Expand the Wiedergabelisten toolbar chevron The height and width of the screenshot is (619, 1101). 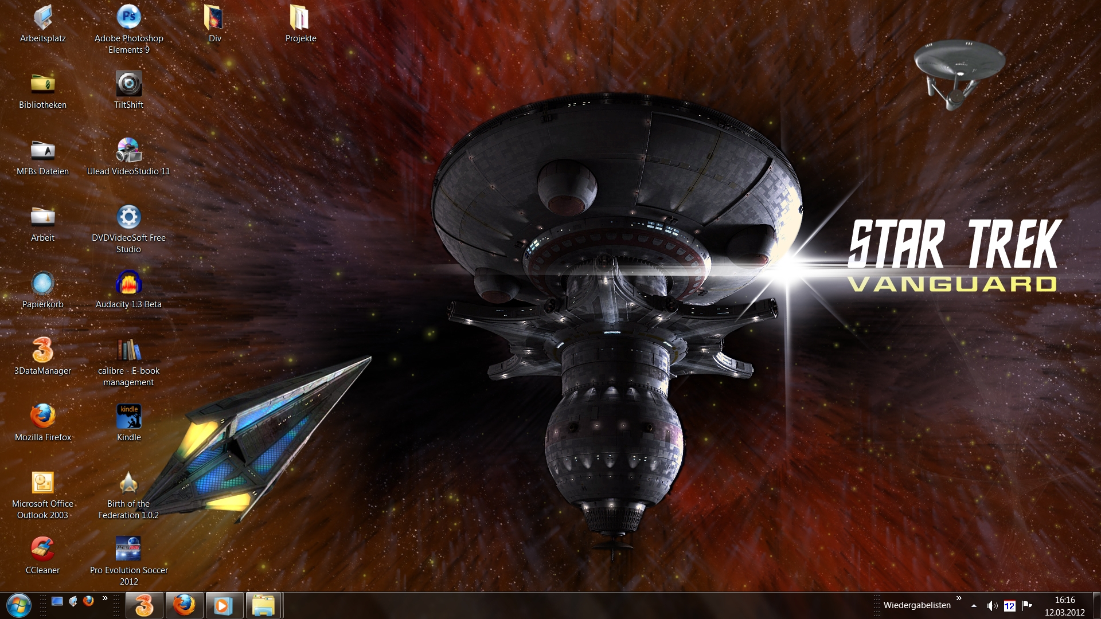(x=959, y=598)
